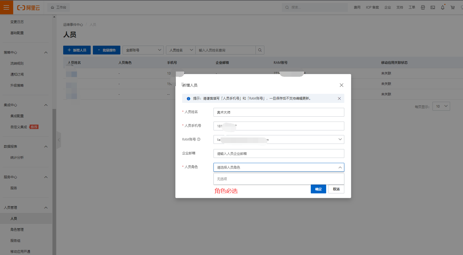The image size is (463, 255).
Task: Open the 工单 top menu
Action: coord(412,7)
